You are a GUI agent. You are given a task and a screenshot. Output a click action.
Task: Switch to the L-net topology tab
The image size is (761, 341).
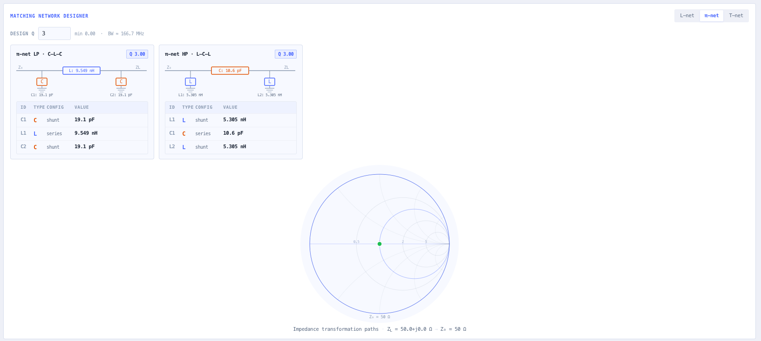point(687,16)
